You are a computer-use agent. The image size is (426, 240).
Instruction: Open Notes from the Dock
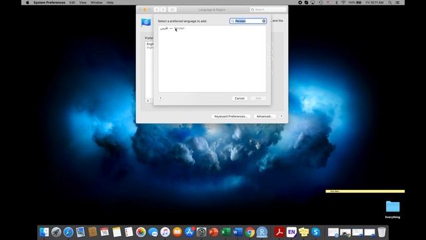(116, 232)
